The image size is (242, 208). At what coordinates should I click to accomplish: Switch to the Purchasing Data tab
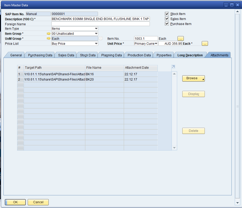40,55
